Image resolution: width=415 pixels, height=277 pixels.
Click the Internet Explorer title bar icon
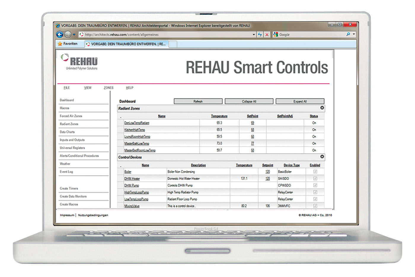[58, 26]
